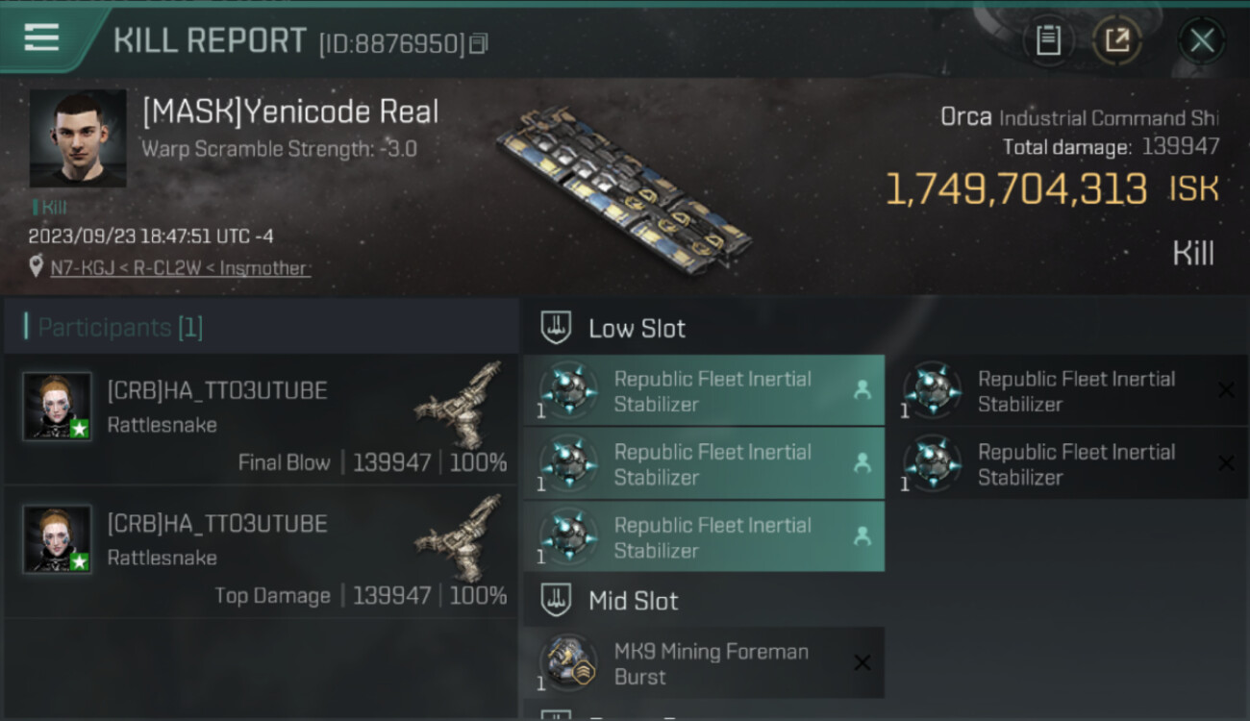View Yenicode Real's pilot portrait

pos(78,138)
